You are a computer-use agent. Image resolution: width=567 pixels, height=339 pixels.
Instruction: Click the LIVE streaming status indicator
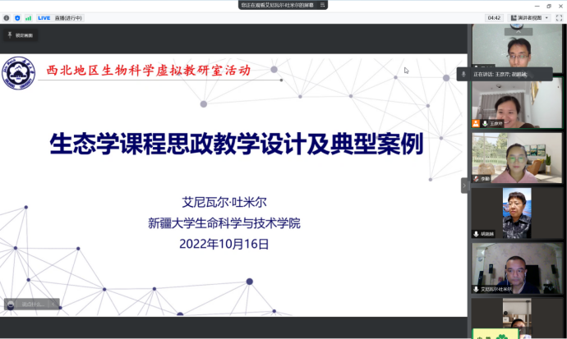point(44,17)
